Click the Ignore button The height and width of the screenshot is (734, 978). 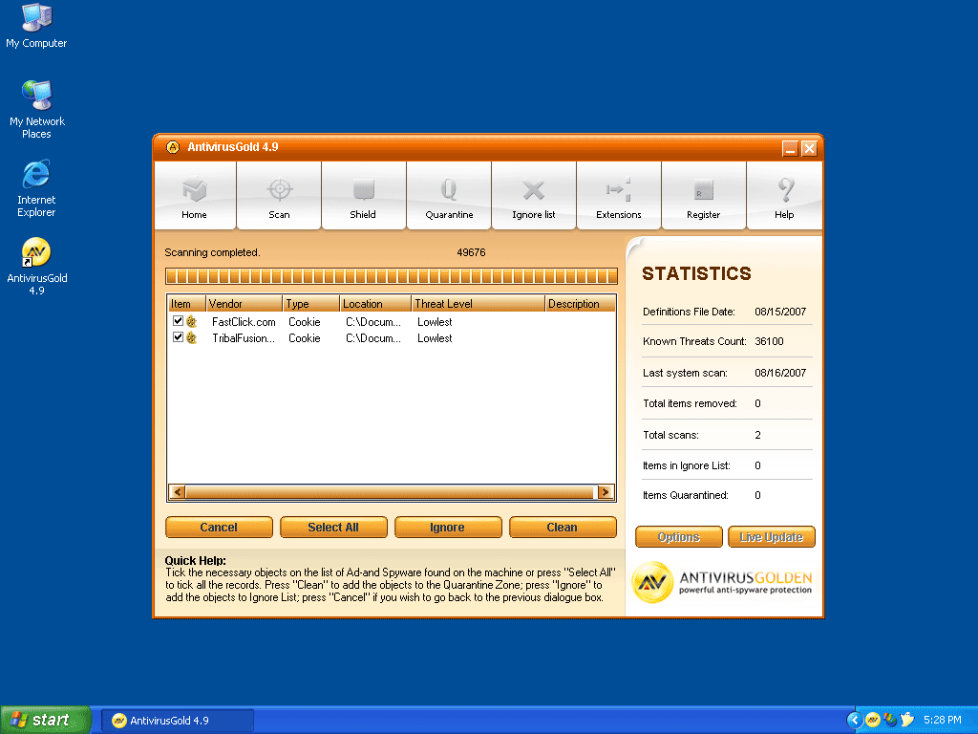pos(448,528)
